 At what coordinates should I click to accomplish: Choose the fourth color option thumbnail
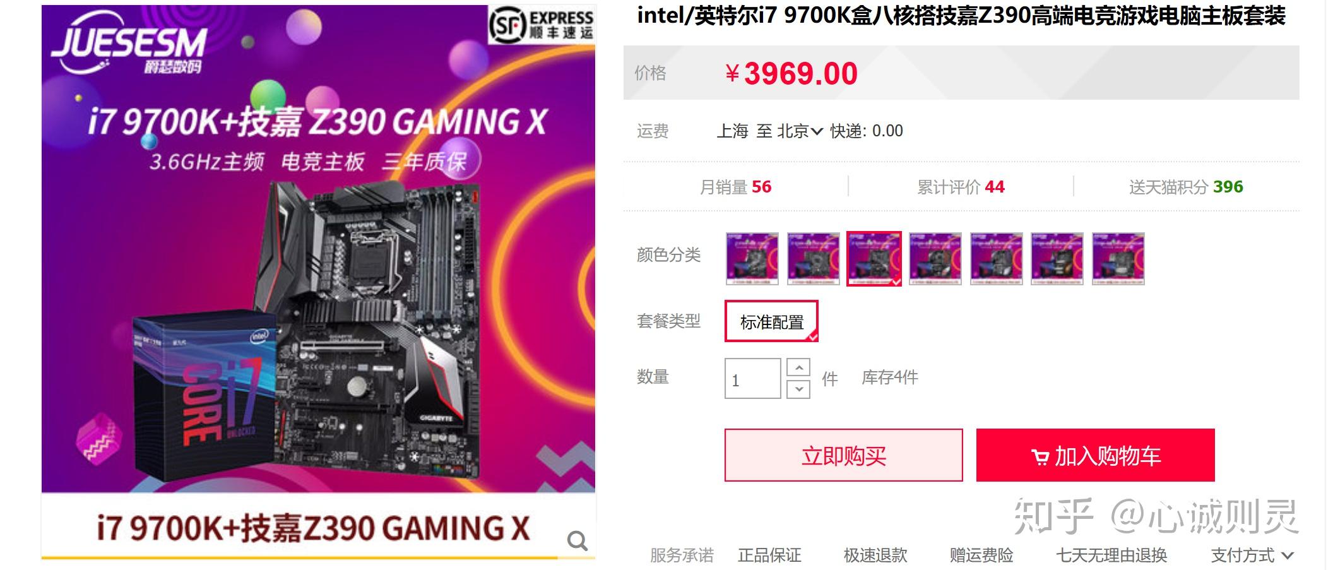pyautogui.click(x=935, y=259)
